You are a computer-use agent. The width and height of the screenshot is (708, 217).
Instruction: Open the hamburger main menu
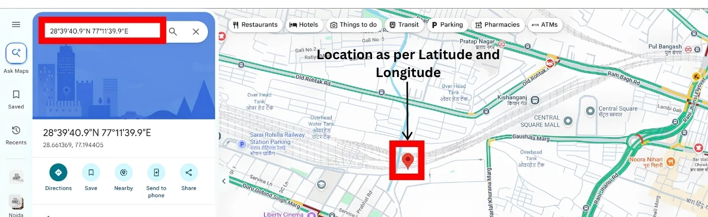coord(16,24)
